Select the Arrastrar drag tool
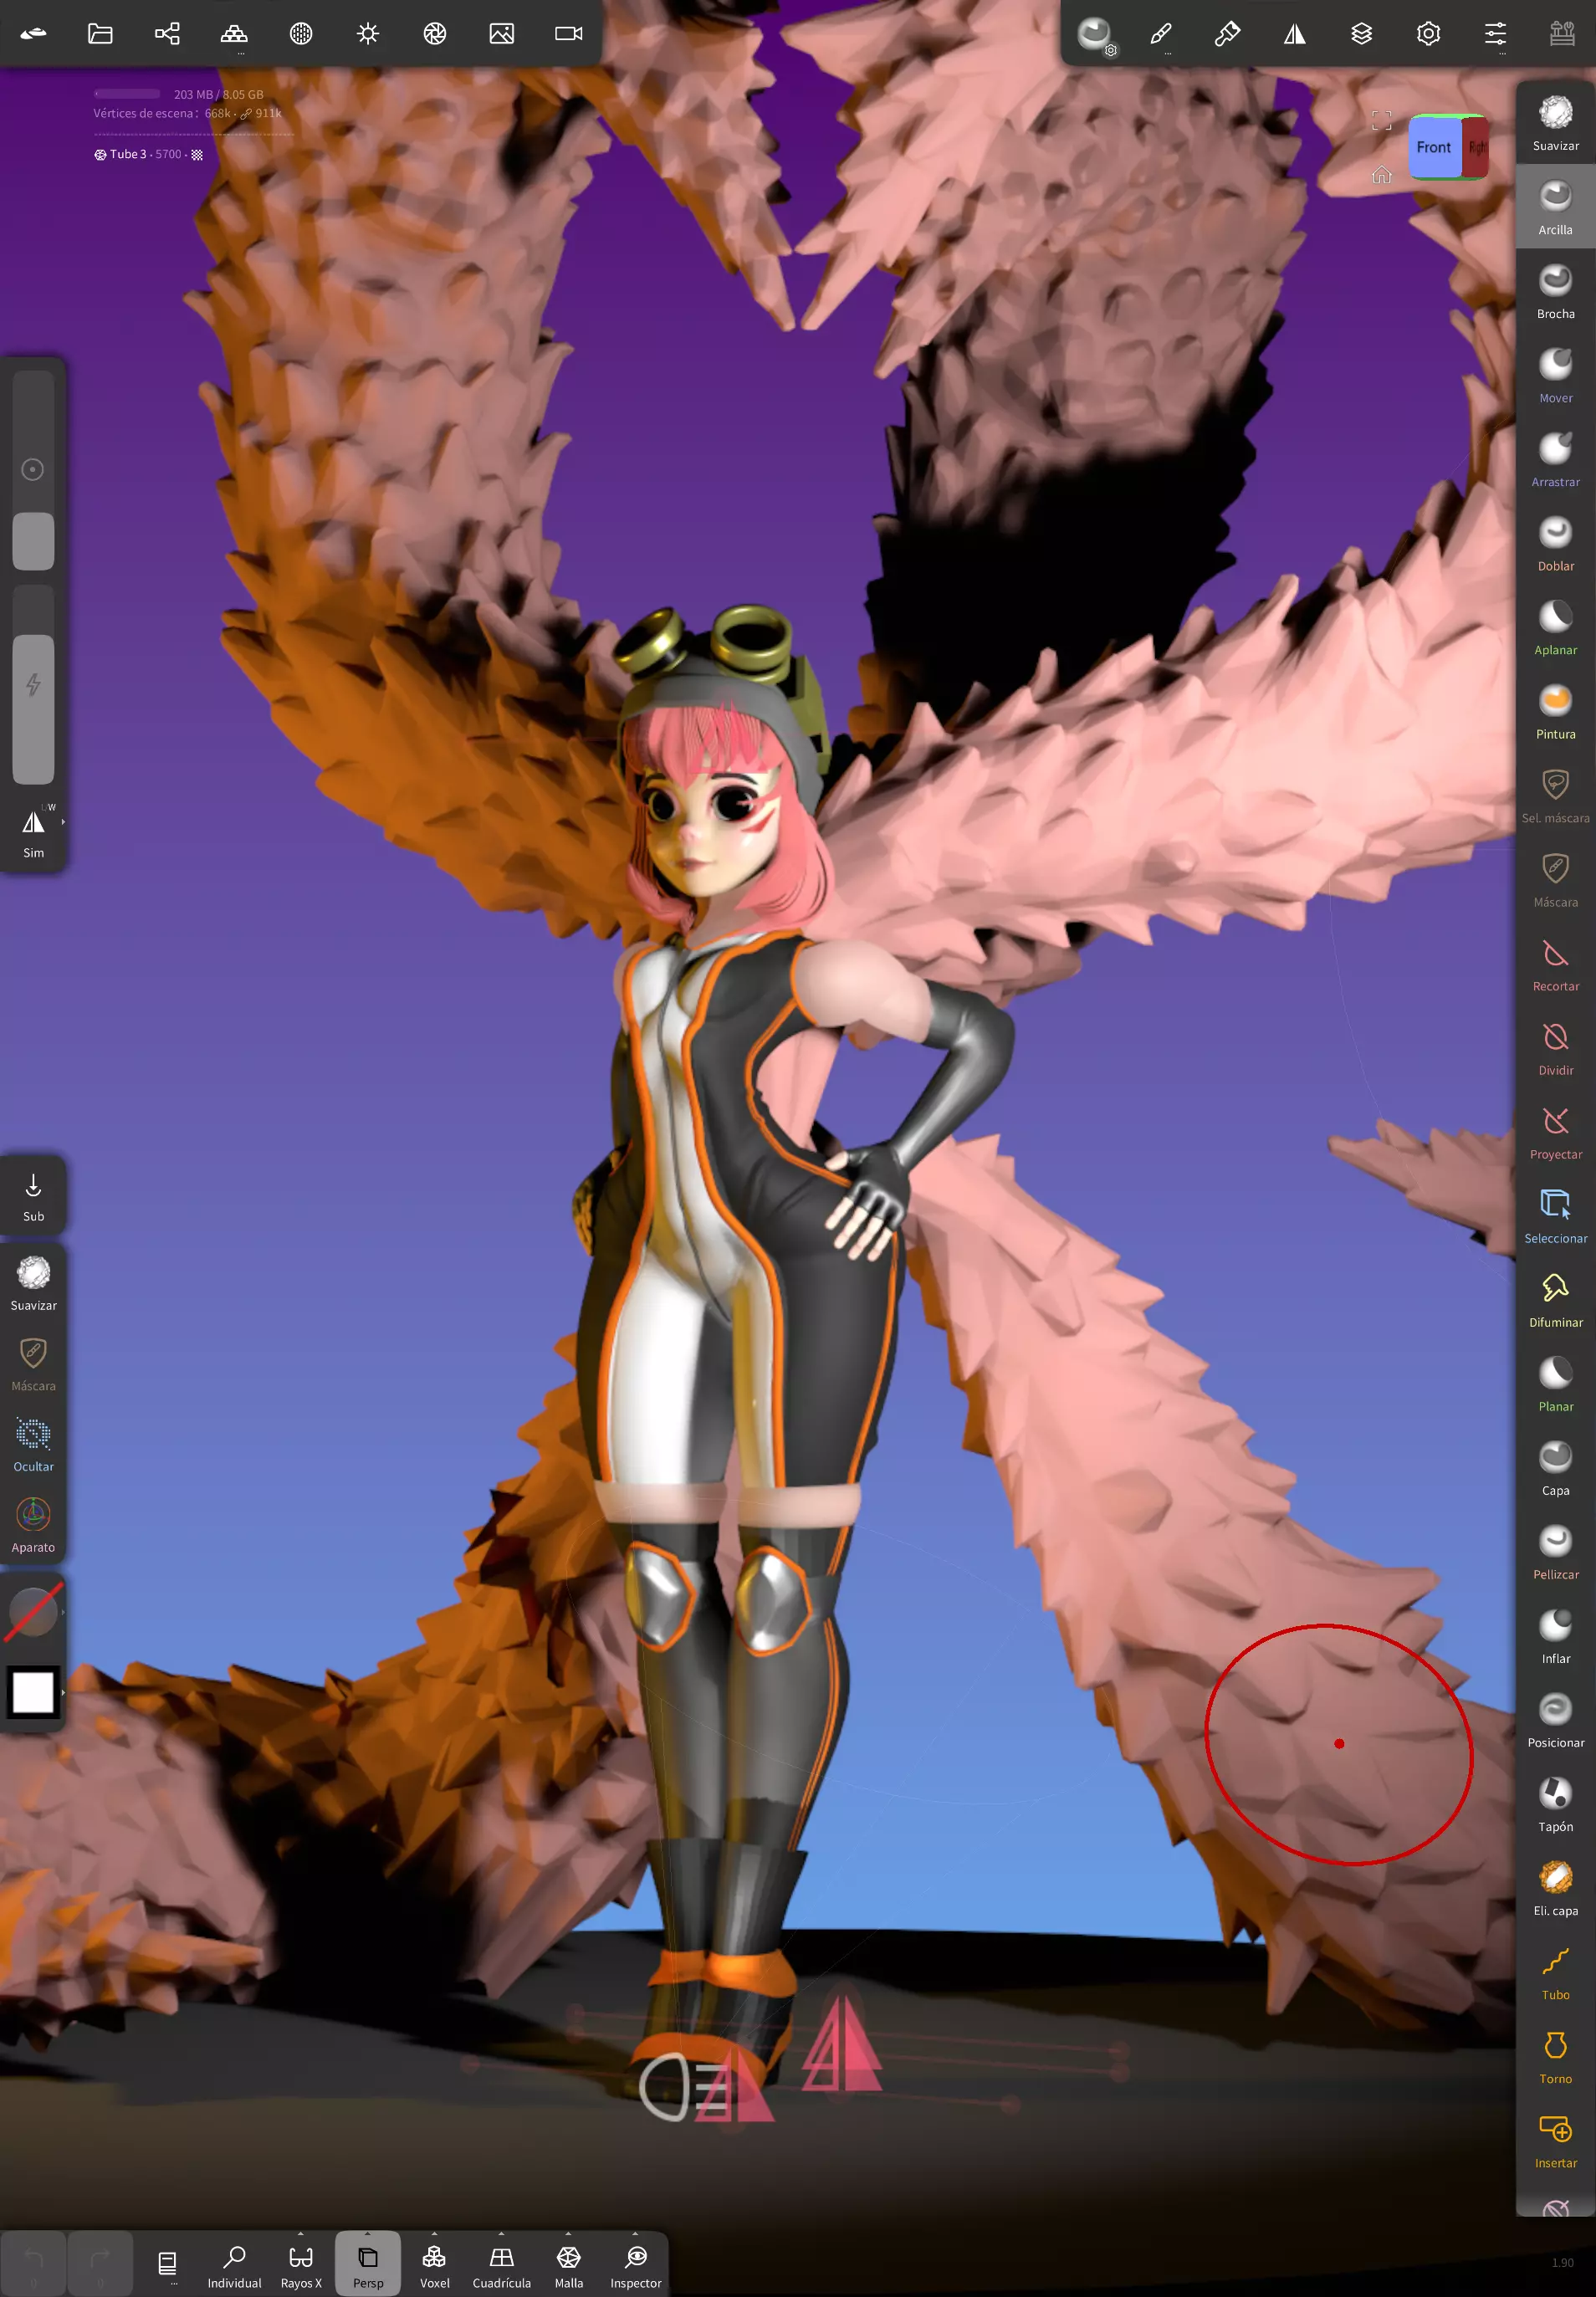The width and height of the screenshot is (1596, 2297). pyautogui.click(x=1555, y=459)
